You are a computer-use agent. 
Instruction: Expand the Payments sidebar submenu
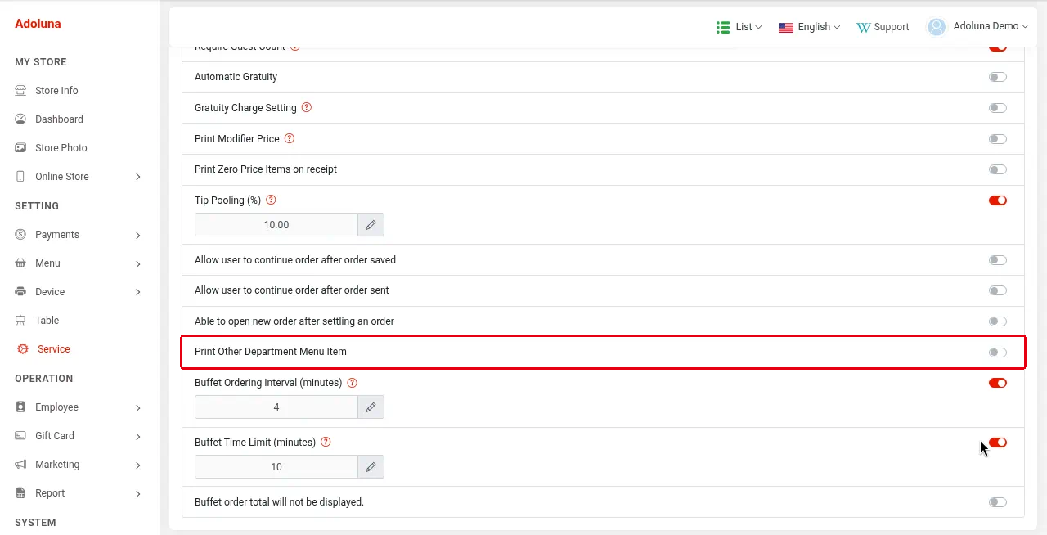tap(79, 235)
